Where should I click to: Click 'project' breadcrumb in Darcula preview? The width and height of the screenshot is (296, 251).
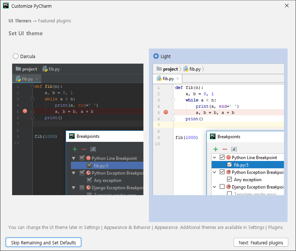30,69
